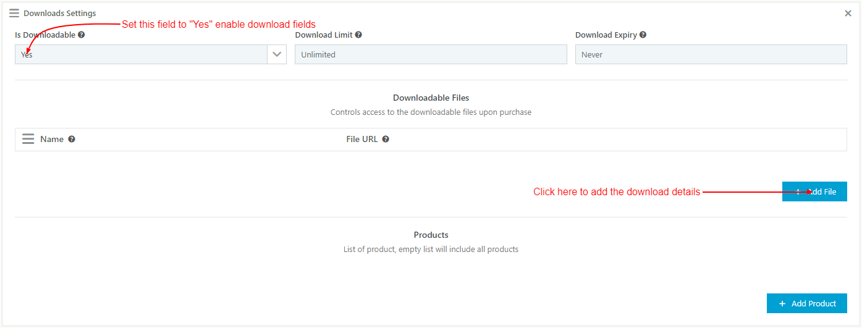Click the Downloadable Files heading
862x328 pixels.
[x=431, y=98]
